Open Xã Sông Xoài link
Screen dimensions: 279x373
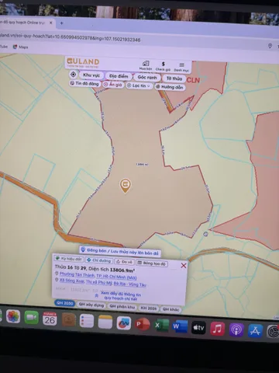coord(72,281)
